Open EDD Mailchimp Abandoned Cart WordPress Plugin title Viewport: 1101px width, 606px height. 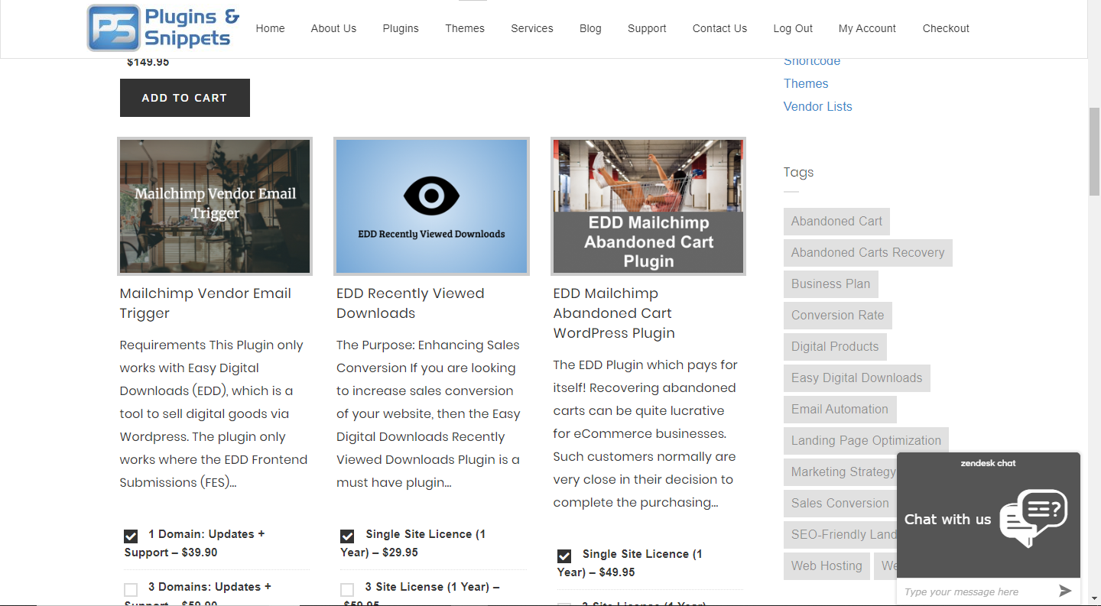click(614, 313)
